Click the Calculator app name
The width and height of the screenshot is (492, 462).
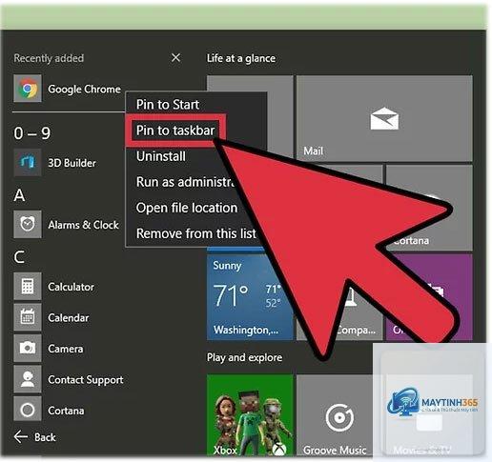(71, 287)
